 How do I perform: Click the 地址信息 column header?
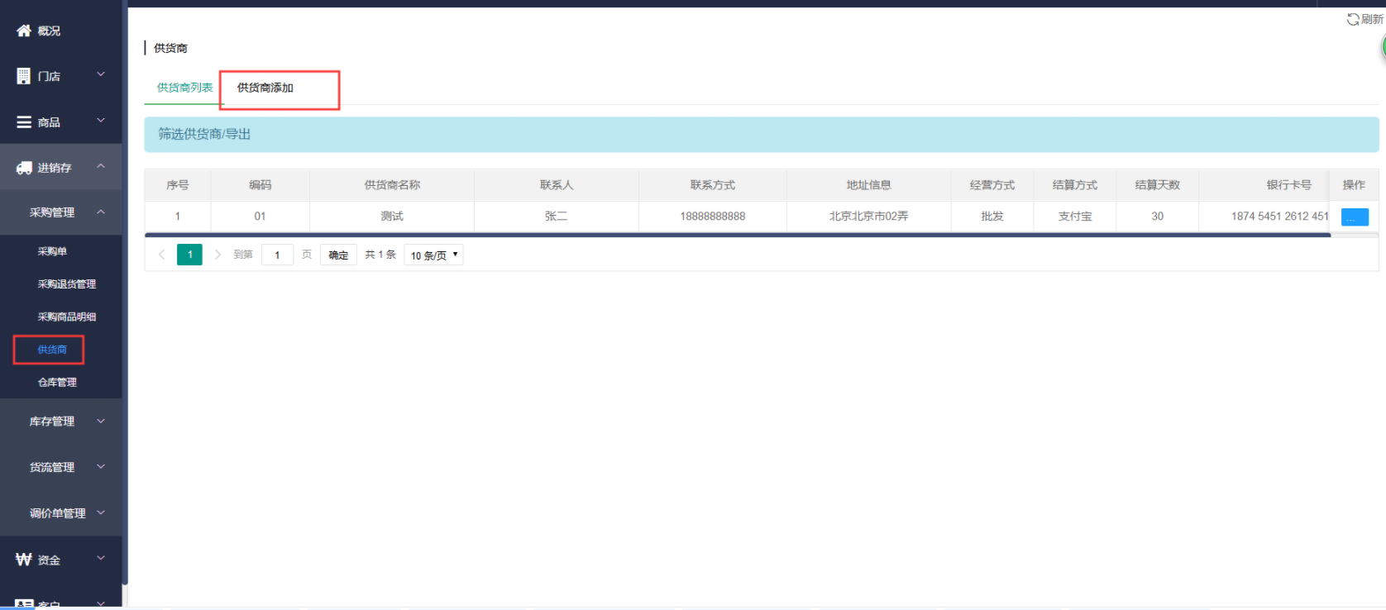tap(868, 185)
